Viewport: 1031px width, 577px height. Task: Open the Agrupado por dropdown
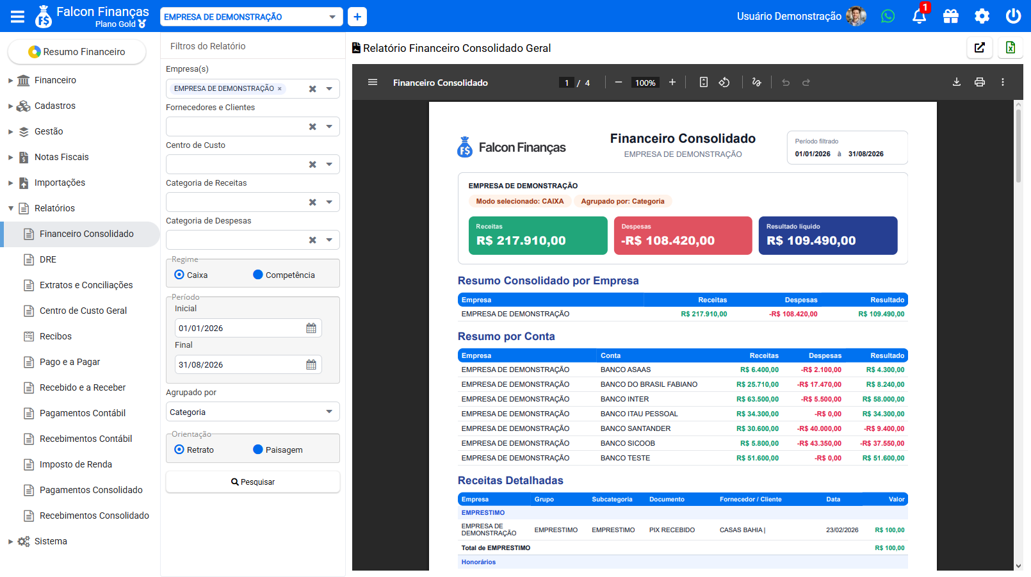click(252, 412)
